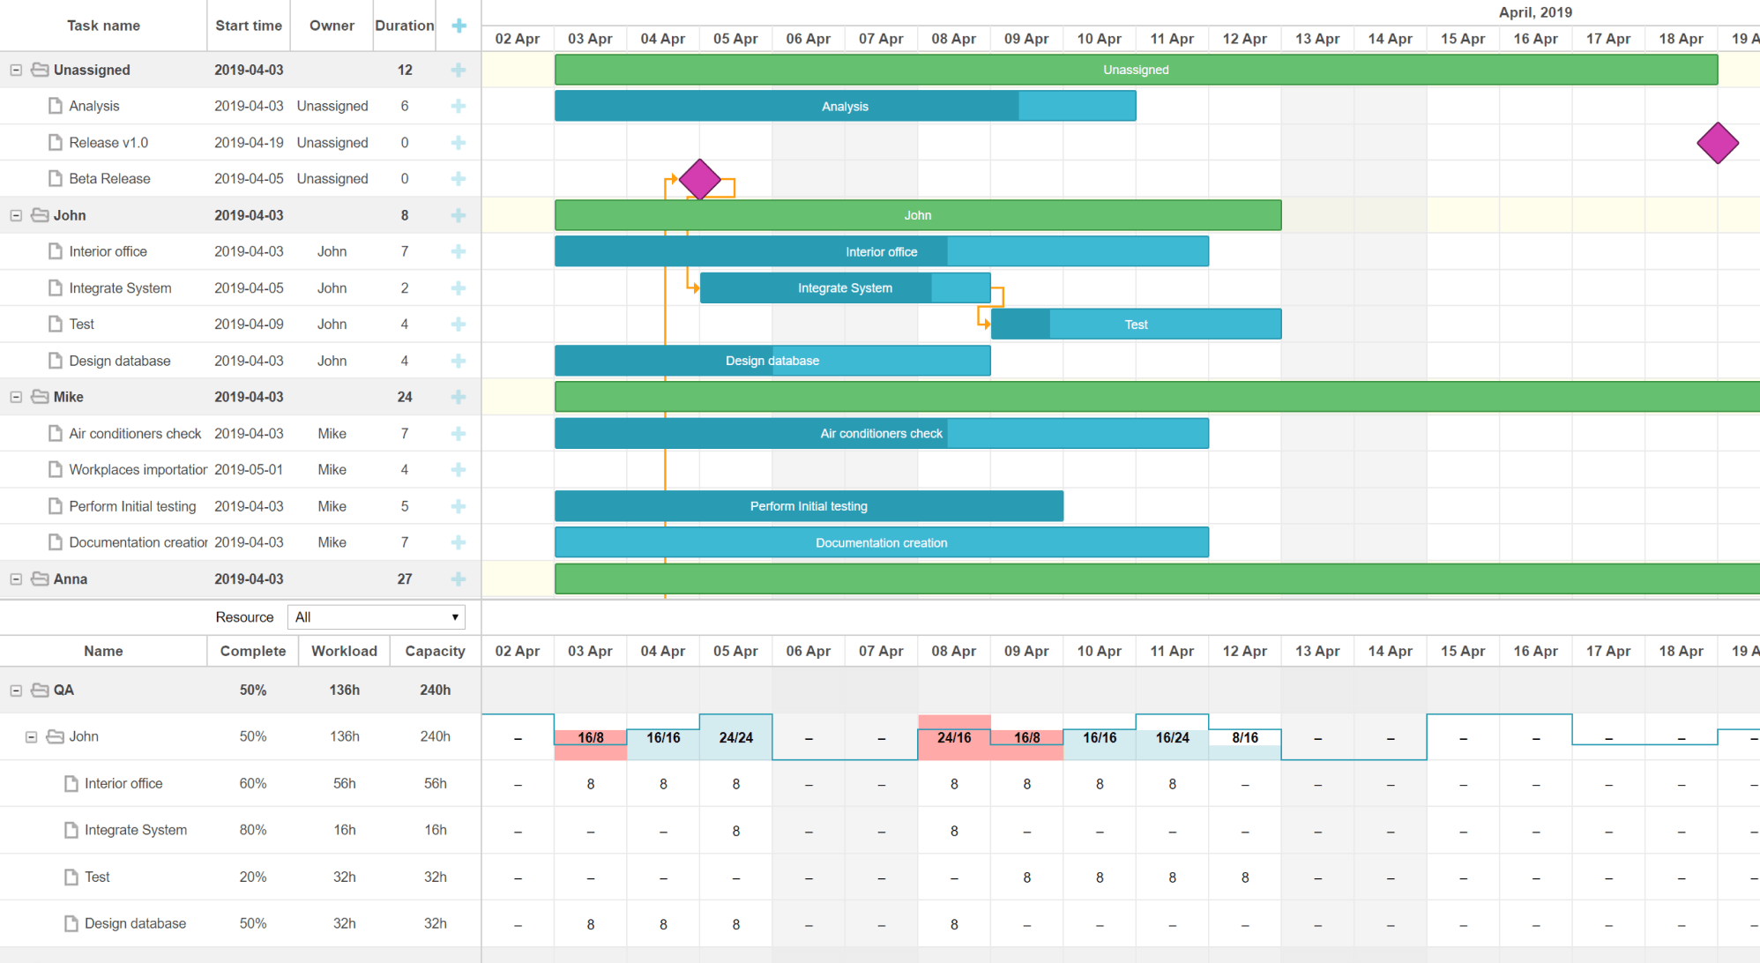Image resolution: width=1760 pixels, height=963 pixels.
Task: Click the plus icon on the John group row
Action: (459, 215)
